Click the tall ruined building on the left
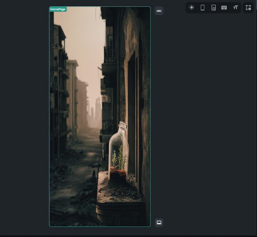 coord(60,90)
